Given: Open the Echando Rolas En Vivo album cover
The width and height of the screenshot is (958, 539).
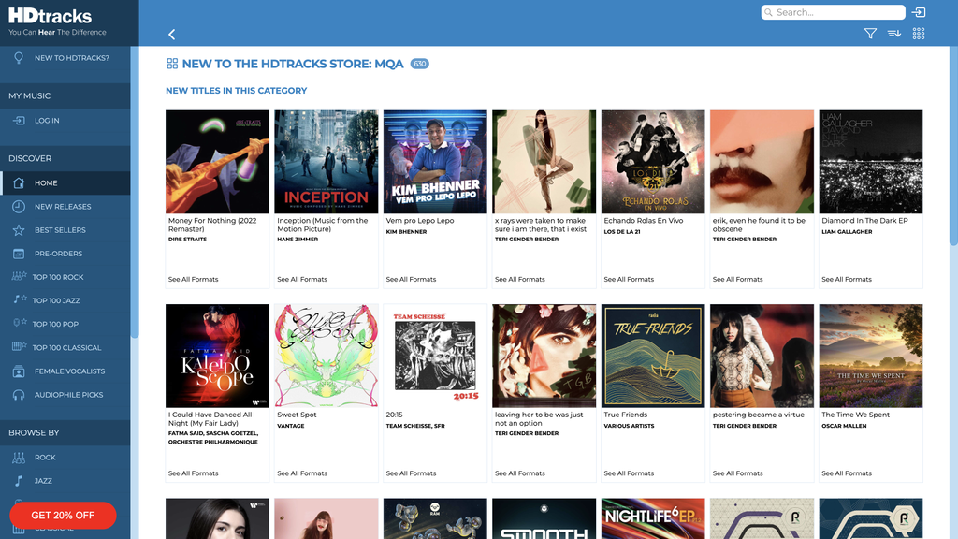Looking at the screenshot, I should 652,161.
